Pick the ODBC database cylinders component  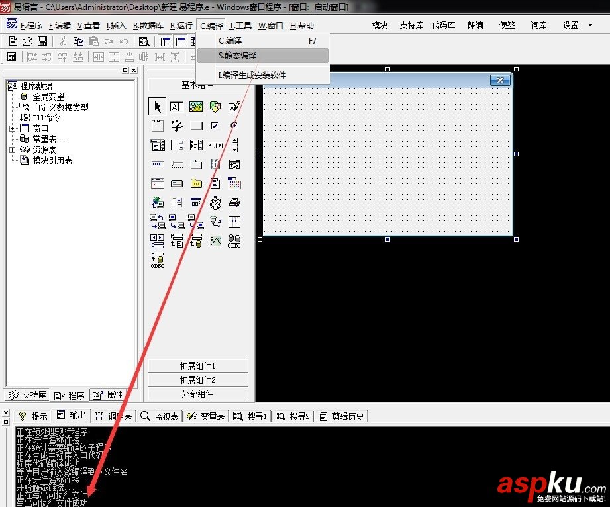point(234,241)
